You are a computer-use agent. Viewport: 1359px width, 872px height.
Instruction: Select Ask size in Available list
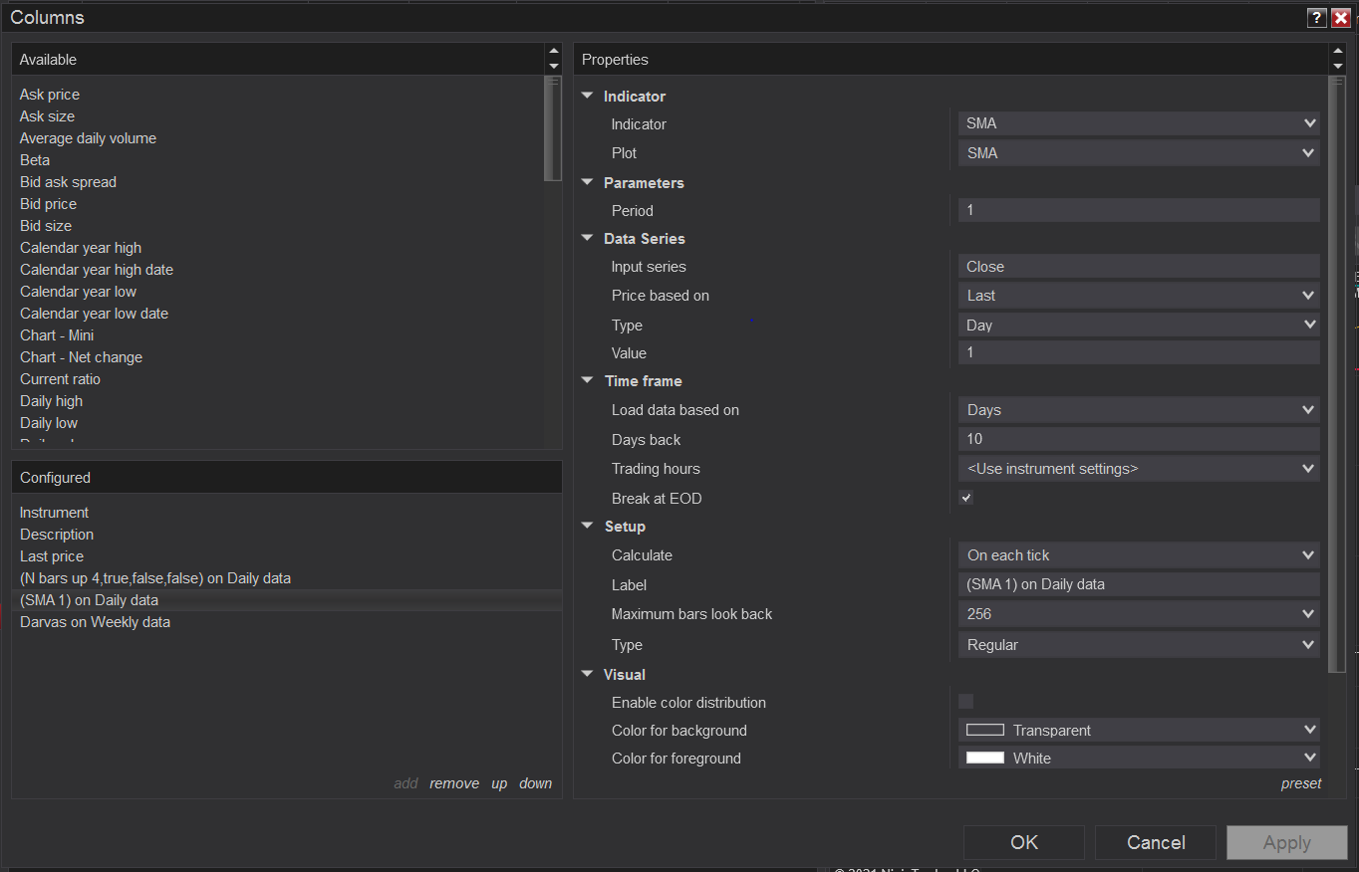pos(47,116)
